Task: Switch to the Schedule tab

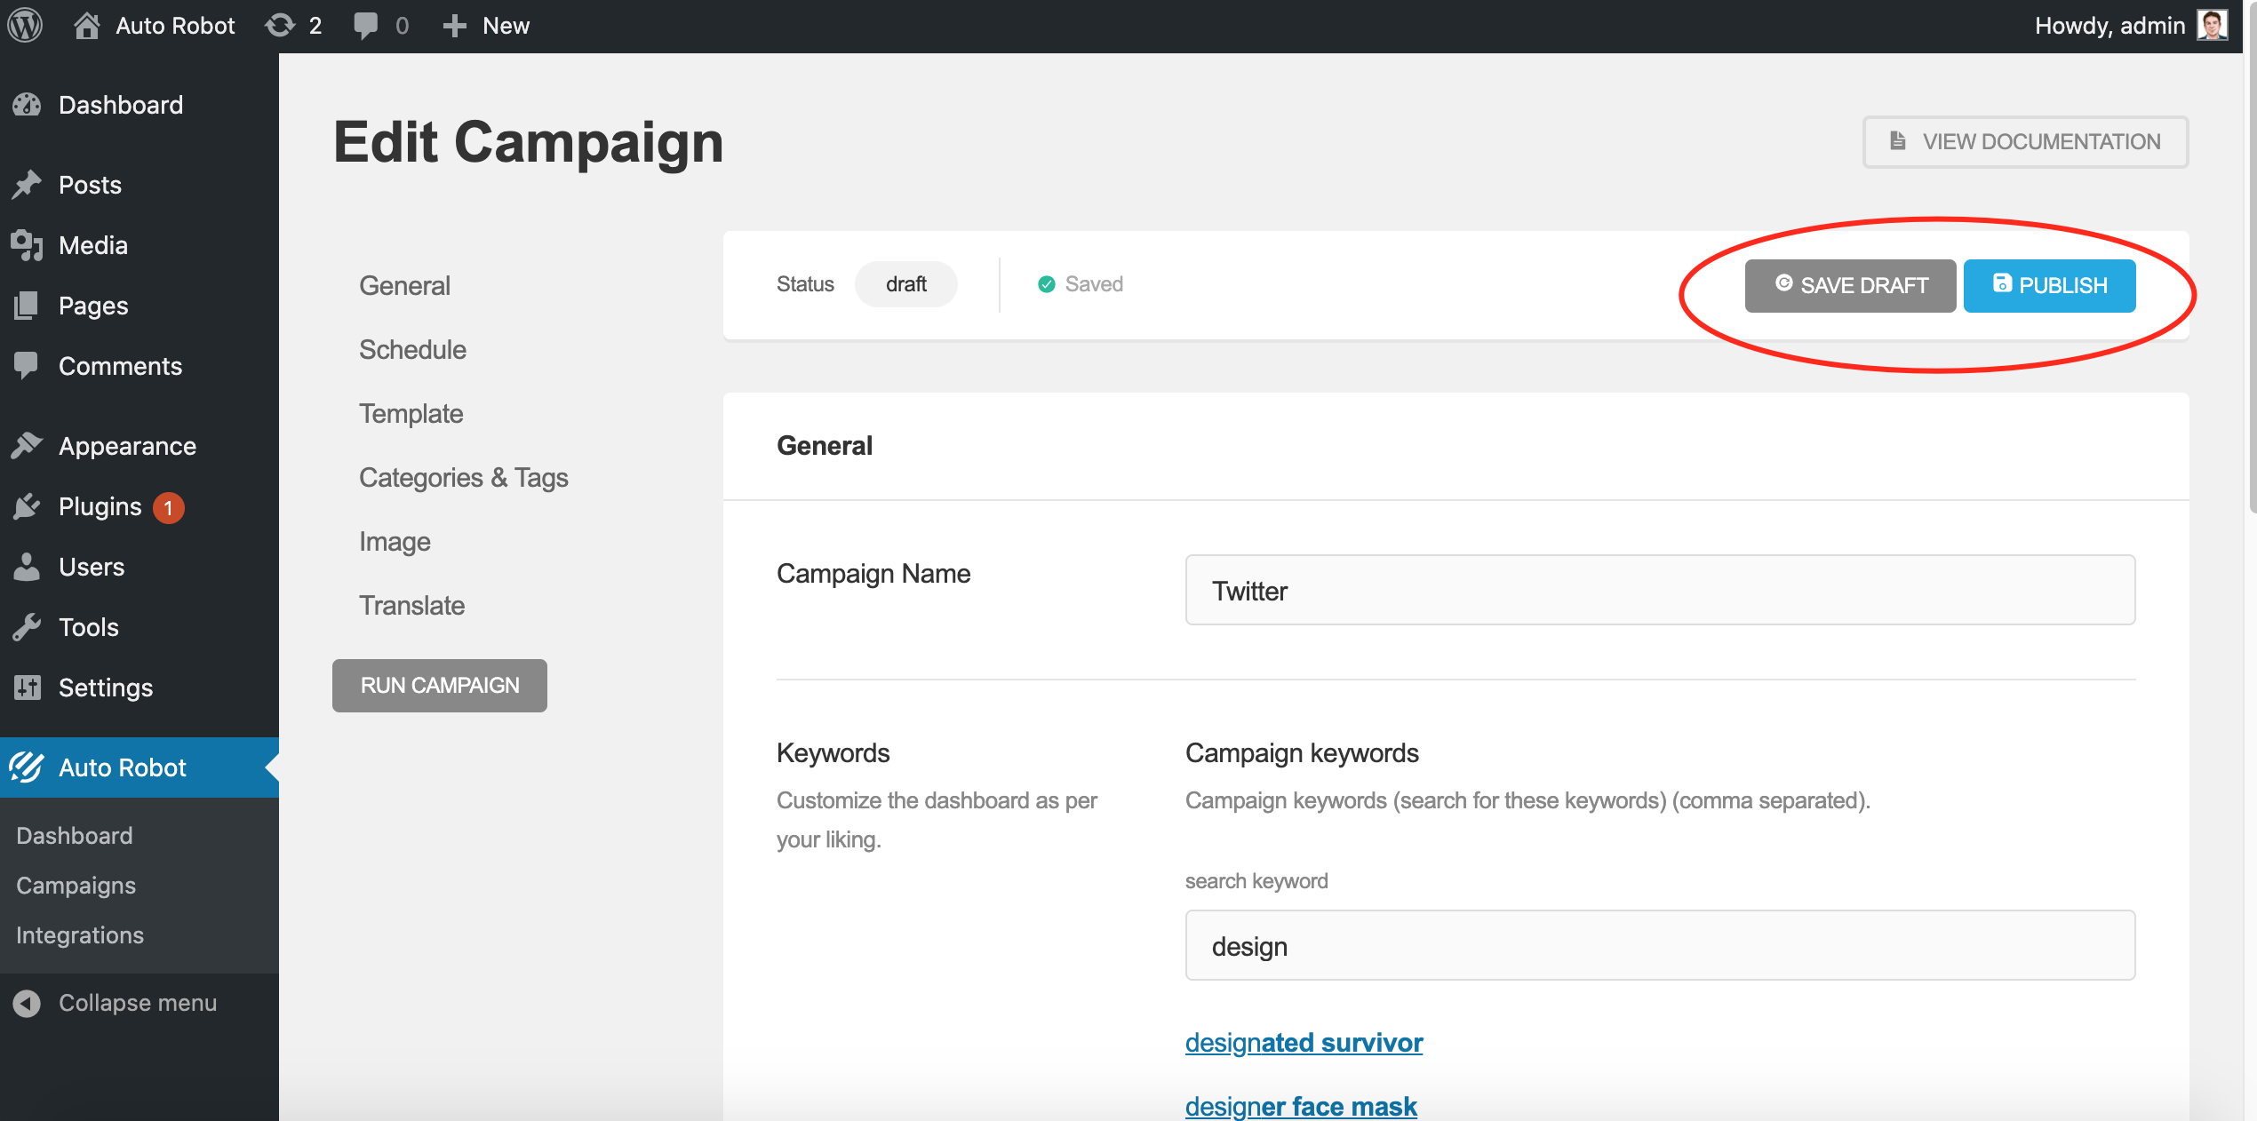Action: pyautogui.click(x=412, y=350)
